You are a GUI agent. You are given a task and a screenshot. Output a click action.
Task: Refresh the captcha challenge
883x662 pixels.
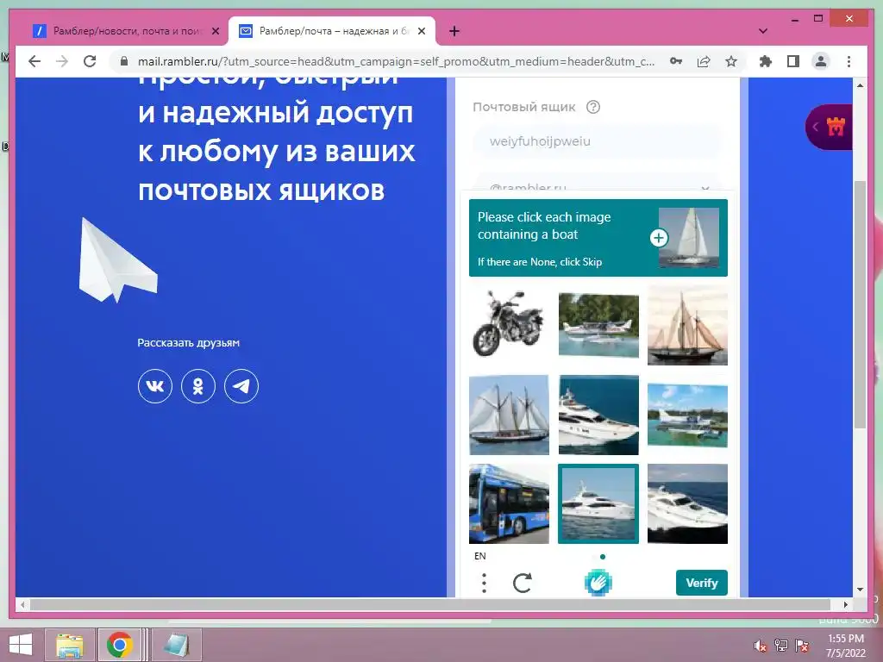[x=522, y=584]
